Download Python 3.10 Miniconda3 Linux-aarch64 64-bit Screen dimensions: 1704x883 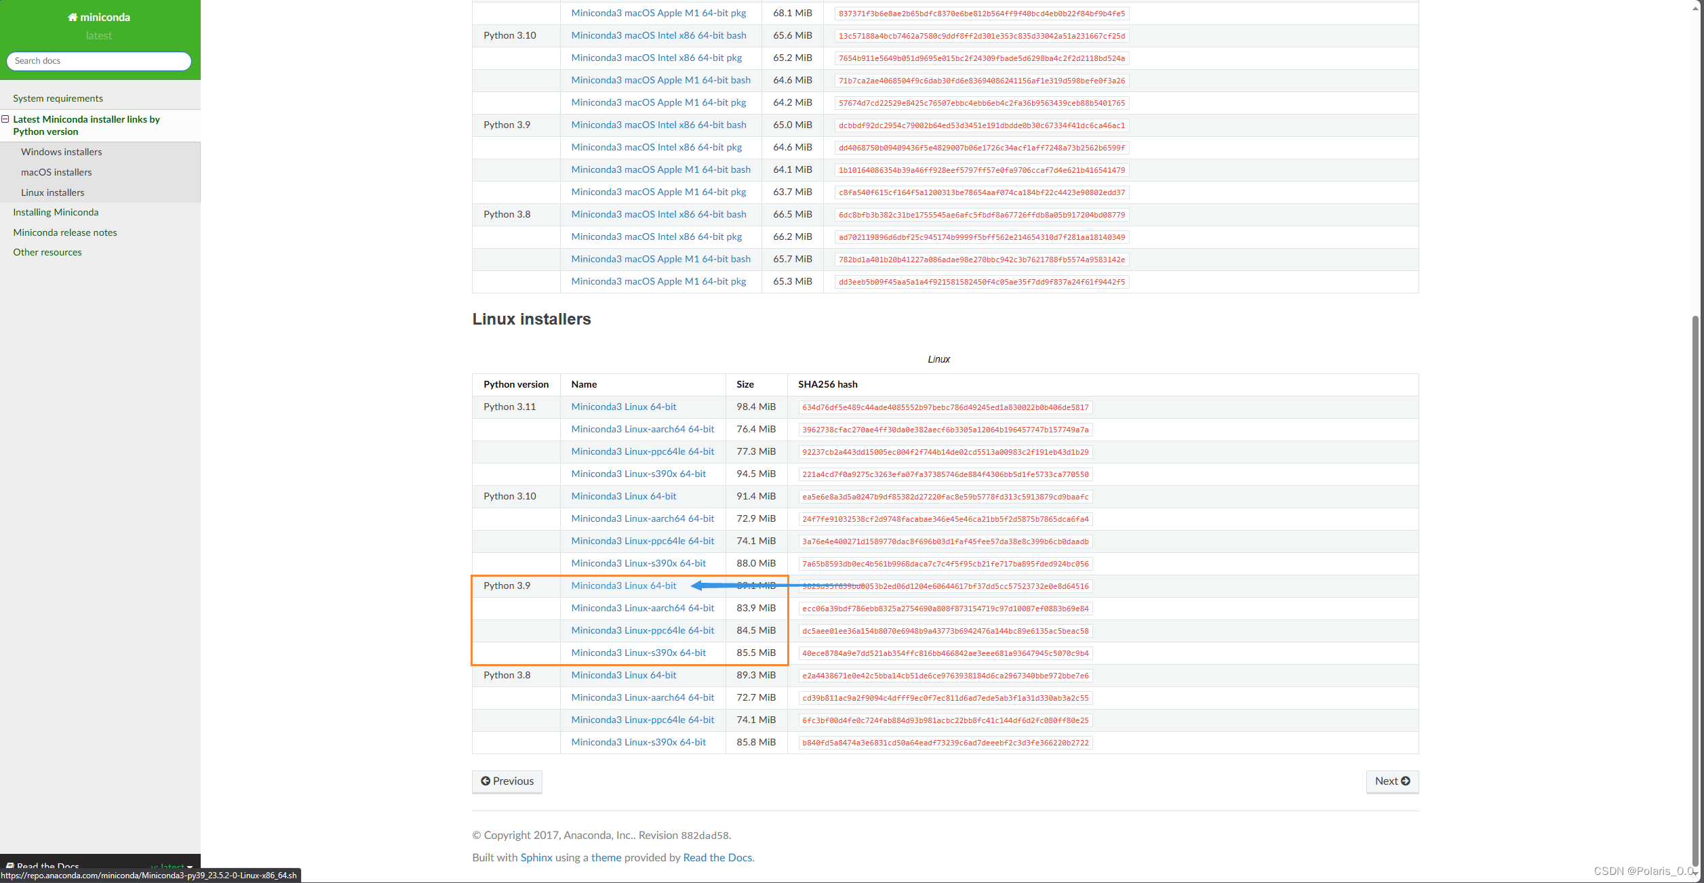(x=643, y=518)
